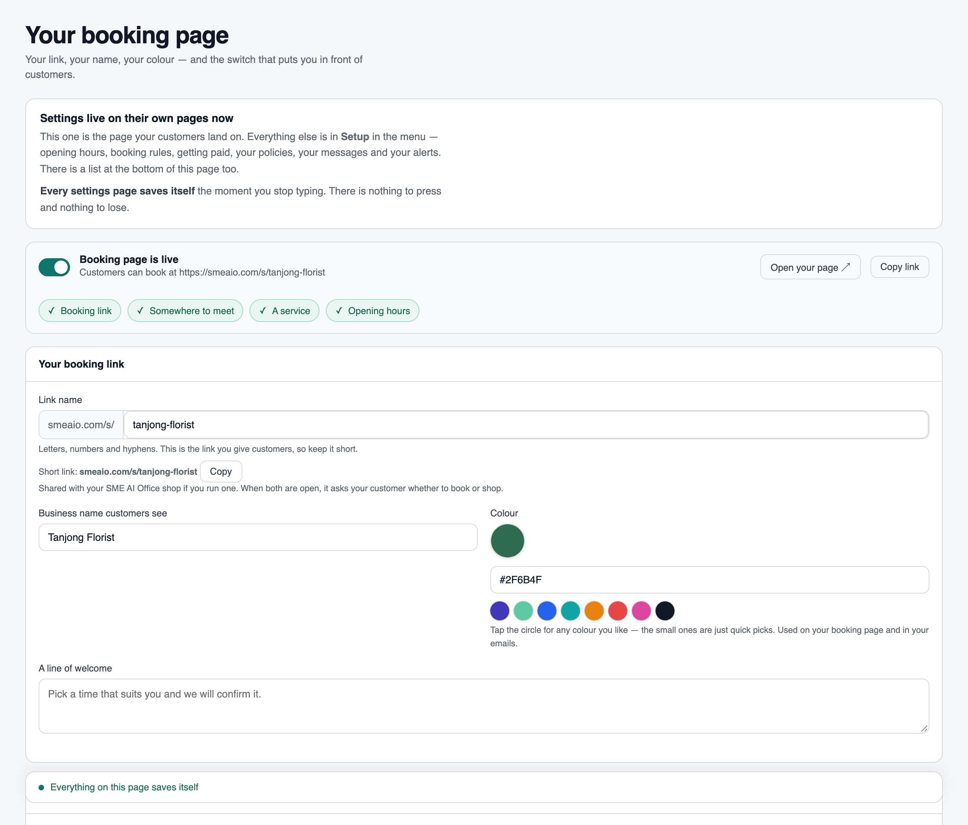Pick the pink quick colour swatch
968x825 pixels.
pyautogui.click(x=641, y=610)
